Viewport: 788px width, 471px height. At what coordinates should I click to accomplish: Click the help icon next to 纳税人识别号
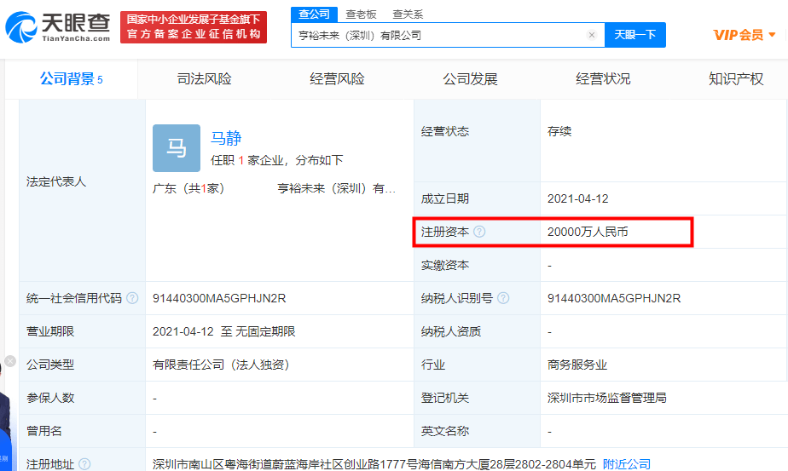coord(503,298)
